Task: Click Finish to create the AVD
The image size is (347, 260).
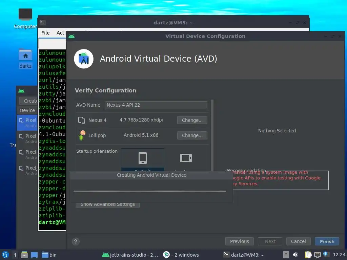Action: pos(327,241)
